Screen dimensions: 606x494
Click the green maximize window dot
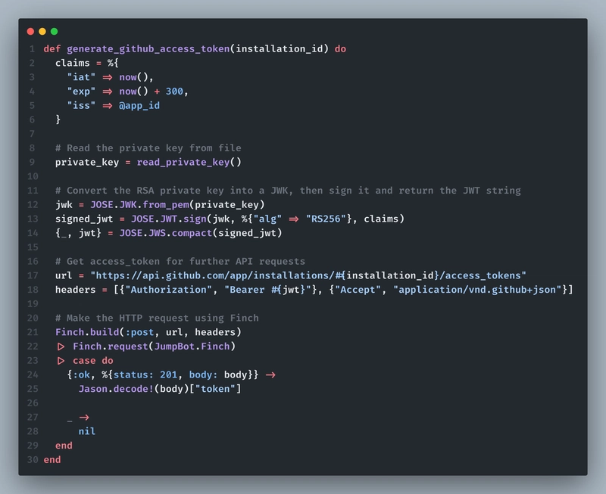coord(54,31)
